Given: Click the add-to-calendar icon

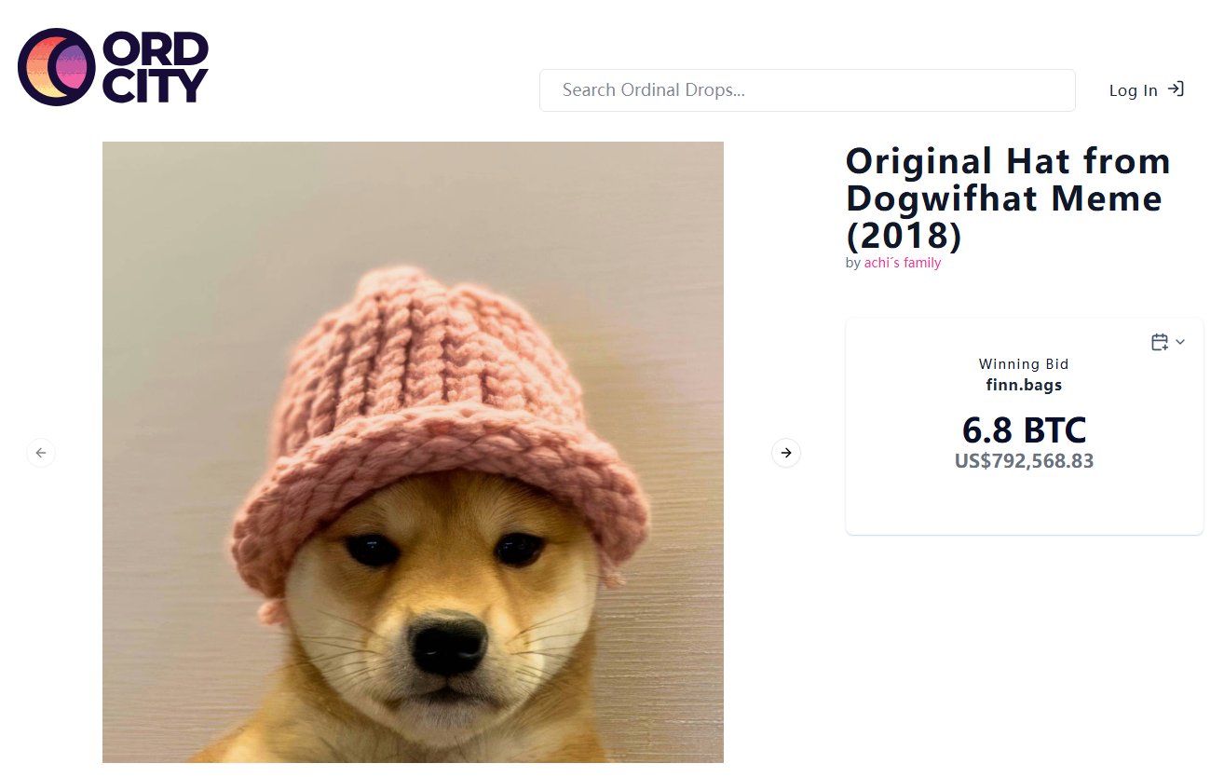Looking at the screenshot, I should (1160, 342).
